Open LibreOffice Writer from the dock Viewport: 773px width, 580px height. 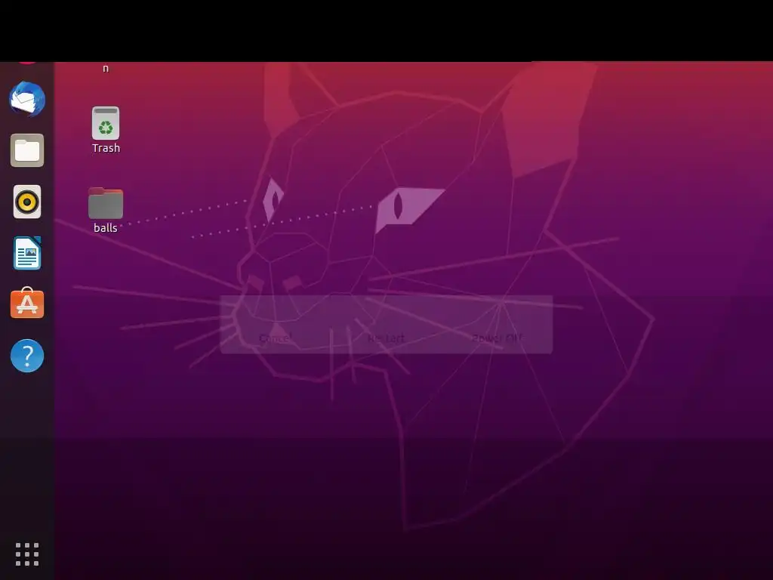[x=27, y=253]
